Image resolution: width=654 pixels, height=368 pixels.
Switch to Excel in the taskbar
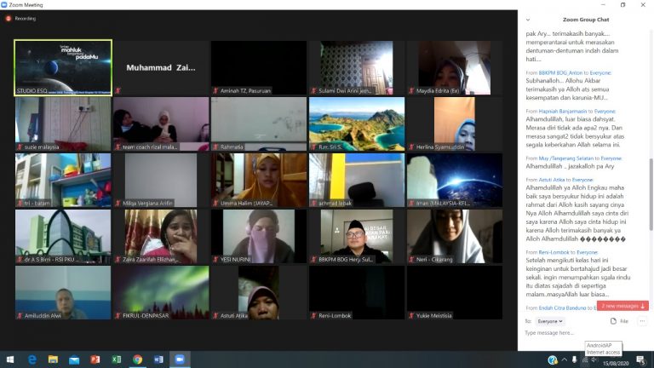point(117,359)
